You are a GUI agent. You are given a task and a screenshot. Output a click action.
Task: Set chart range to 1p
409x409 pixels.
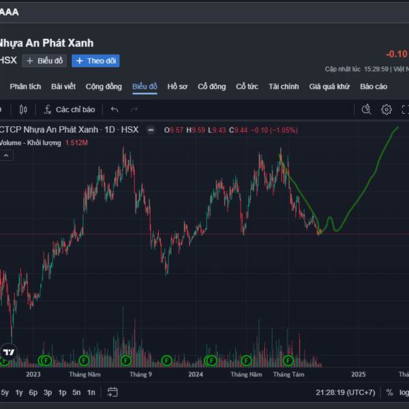pyautogui.click(x=62, y=393)
